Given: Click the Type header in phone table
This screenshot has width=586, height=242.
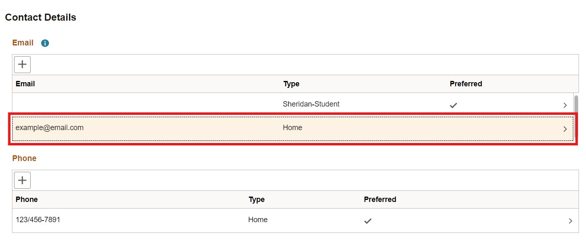Looking at the screenshot, I should point(256,199).
